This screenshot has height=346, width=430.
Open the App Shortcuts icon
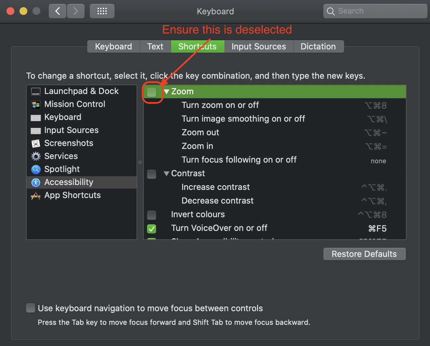pyautogui.click(x=36, y=195)
